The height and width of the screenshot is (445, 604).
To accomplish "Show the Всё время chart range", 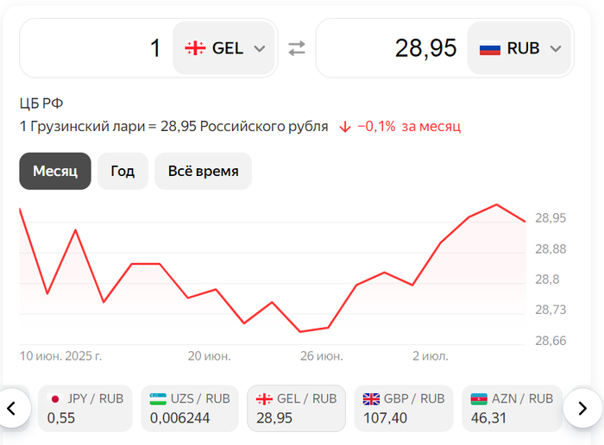I will click(x=203, y=171).
